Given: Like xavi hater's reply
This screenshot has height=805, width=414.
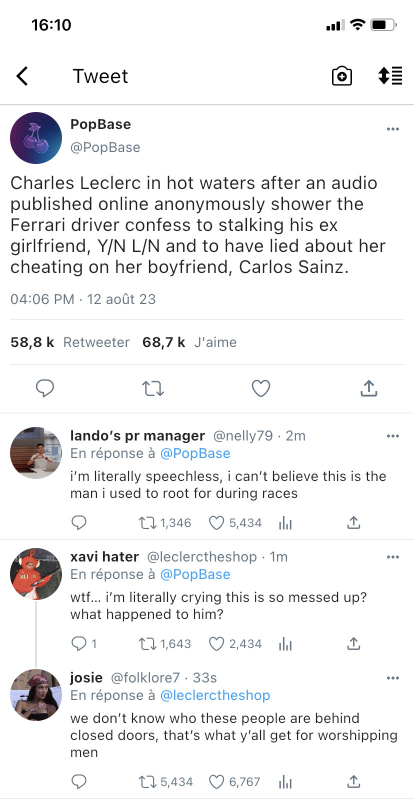Looking at the screenshot, I should point(216,644).
